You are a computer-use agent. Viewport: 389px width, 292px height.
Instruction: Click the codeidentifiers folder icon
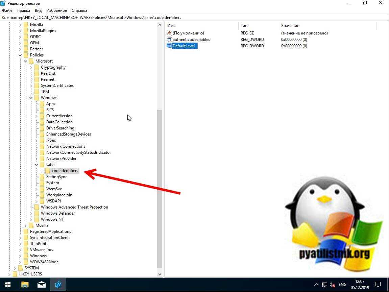[48, 171]
